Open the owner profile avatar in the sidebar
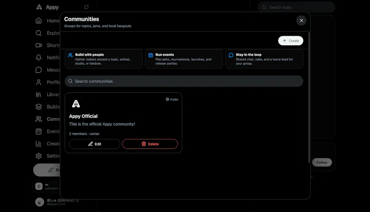The height and width of the screenshot is (212, 370). coord(40,202)
